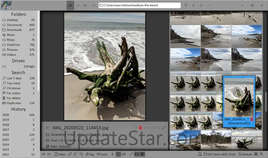The height and width of the screenshot is (158, 268).
Task: Show the Duplicates search results
Action: tap(18, 103)
